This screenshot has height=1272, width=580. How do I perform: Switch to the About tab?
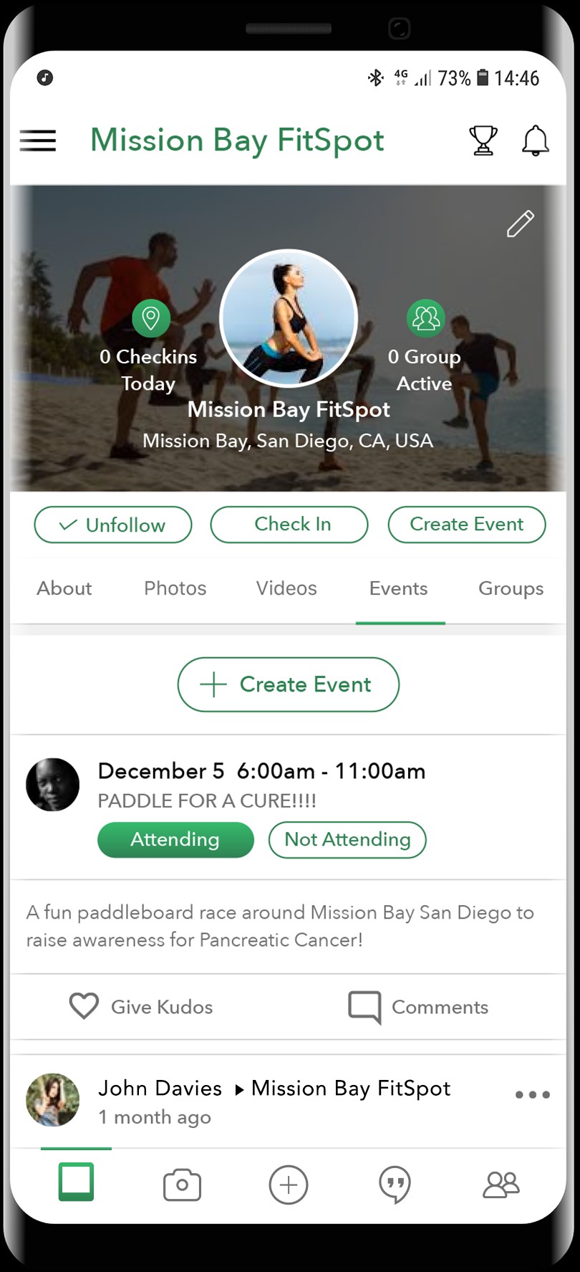tap(64, 588)
